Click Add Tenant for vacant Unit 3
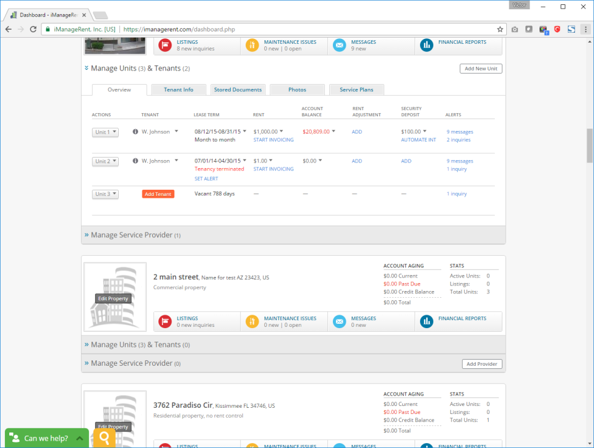This screenshot has height=448, width=594. [158, 193]
